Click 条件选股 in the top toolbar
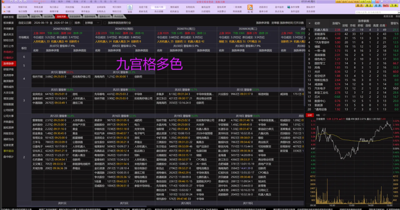This screenshot has width=400, height=210. point(295,11)
